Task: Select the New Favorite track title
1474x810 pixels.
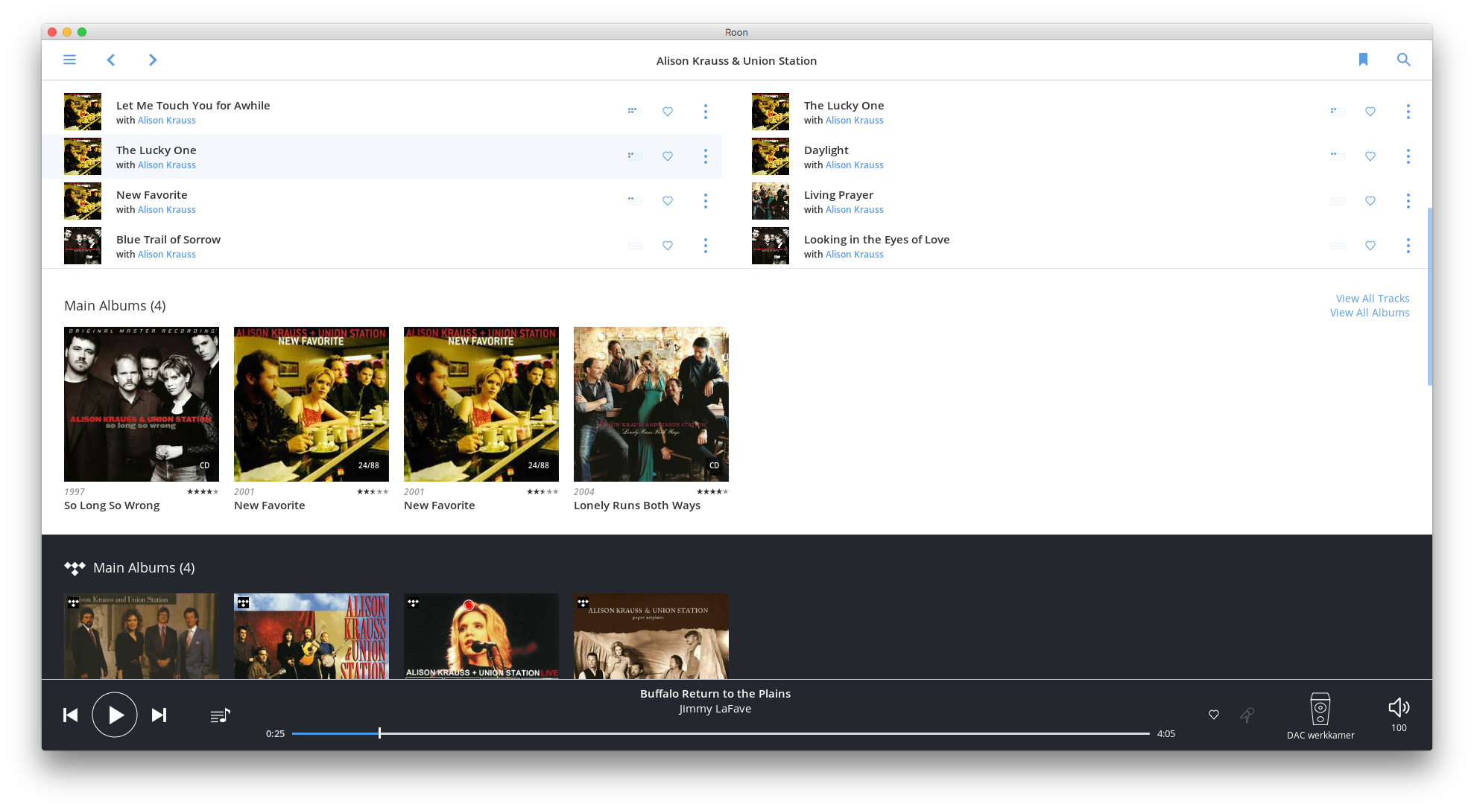Action: click(x=152, y=195)
